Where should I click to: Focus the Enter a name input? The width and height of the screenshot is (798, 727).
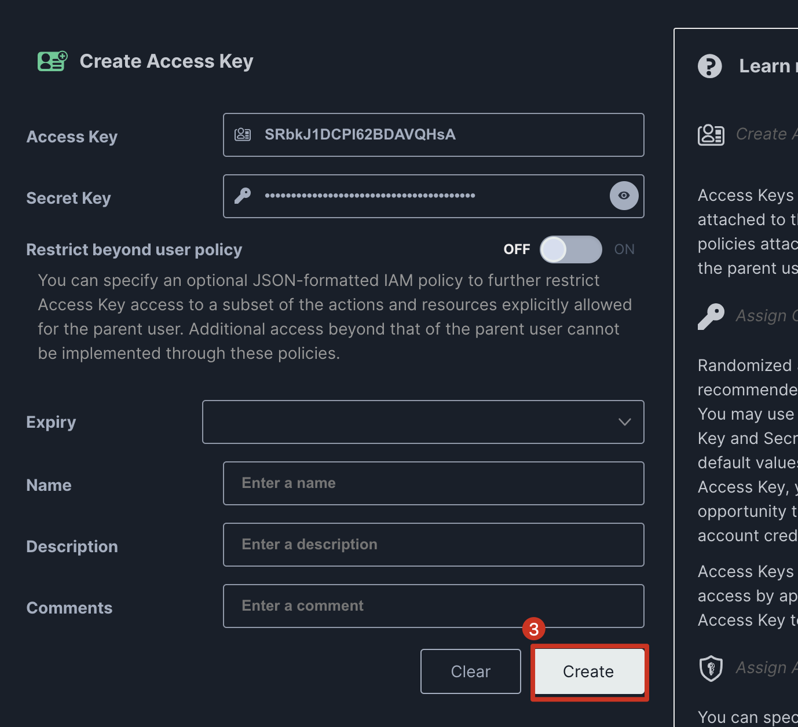tap(433, 483)
